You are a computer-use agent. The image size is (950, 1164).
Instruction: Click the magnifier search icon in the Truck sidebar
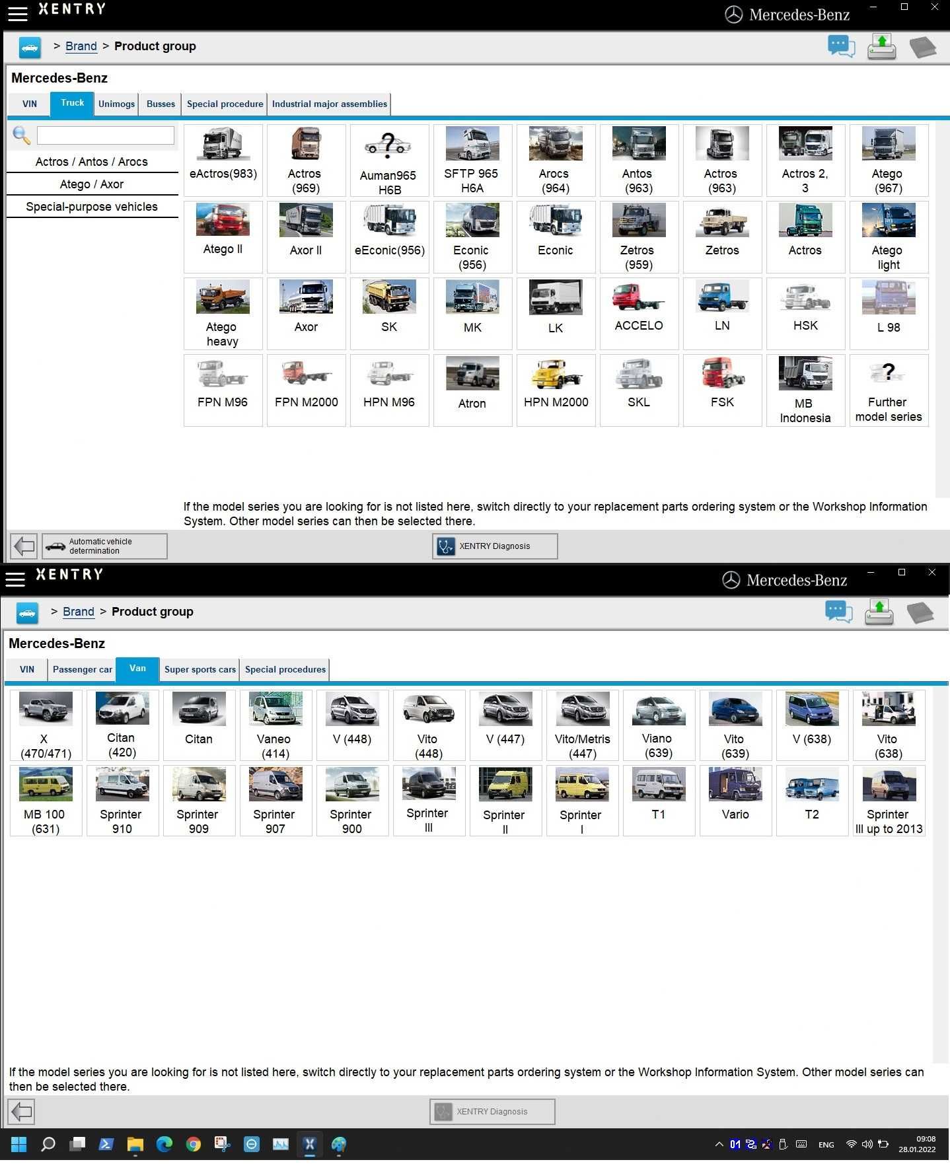21,135
